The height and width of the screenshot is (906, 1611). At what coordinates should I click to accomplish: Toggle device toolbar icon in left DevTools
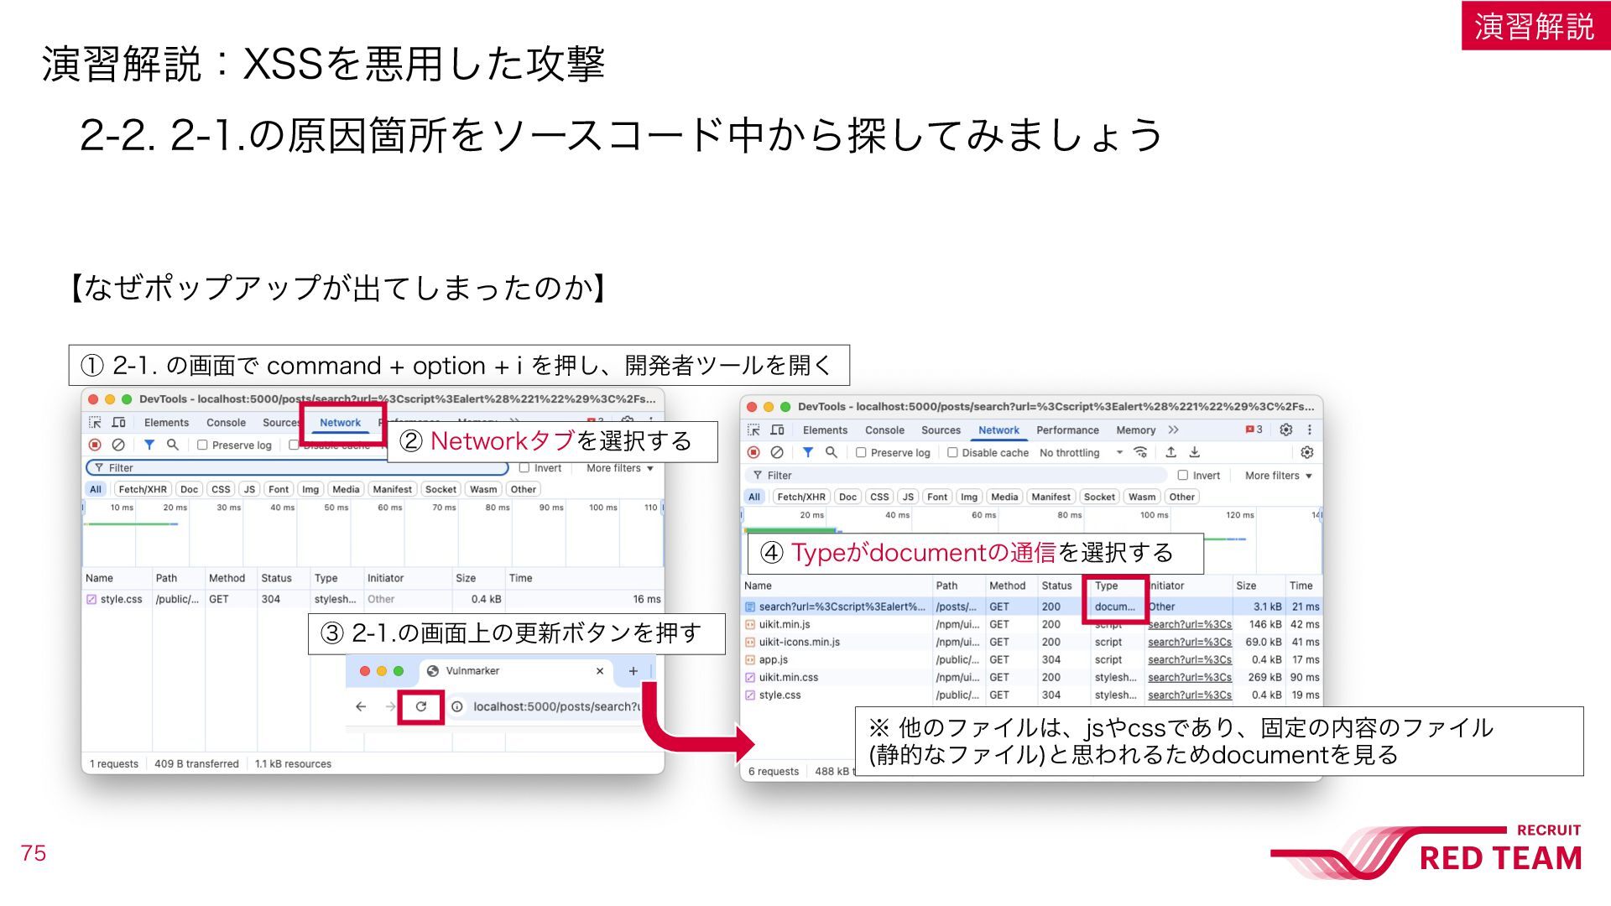click(119, 422)
